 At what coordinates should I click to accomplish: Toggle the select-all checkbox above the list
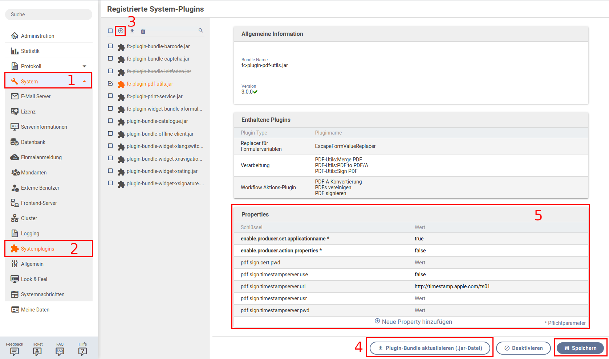110,31
